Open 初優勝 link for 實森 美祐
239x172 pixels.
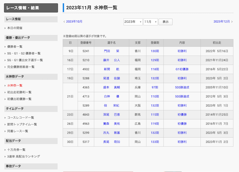(182, 124)
